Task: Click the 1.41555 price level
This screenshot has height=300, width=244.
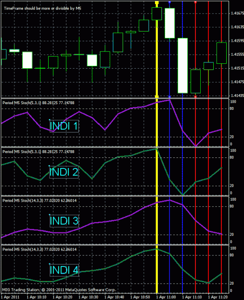Action: 237,55
